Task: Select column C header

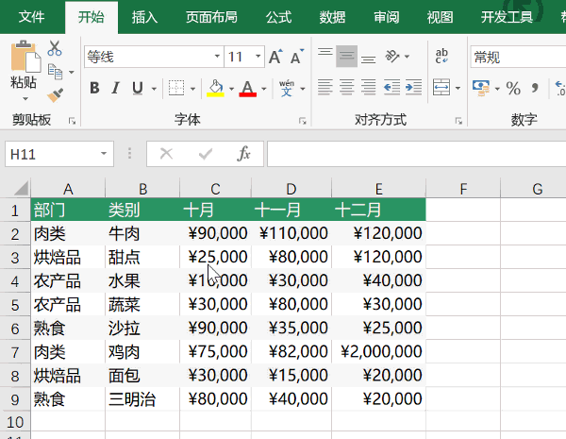Action: 215,189
